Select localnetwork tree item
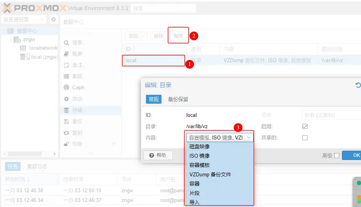Image resolution: width=361 pixels, height=207 pixels. pyautogui.click(x=43, y=48)
